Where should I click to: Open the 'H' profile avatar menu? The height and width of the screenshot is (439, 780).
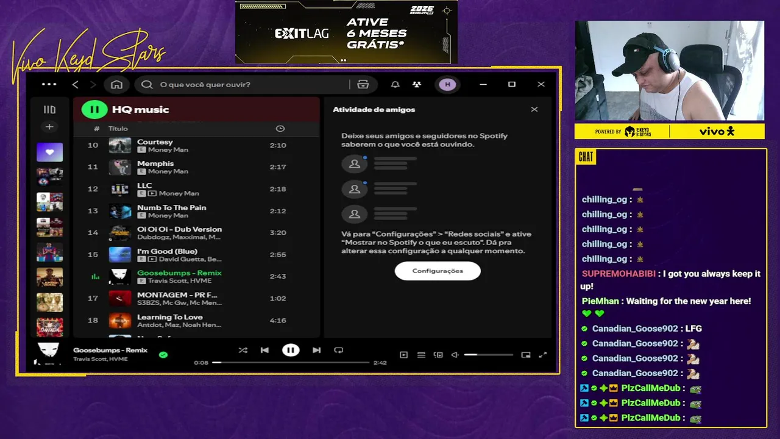click(x=447, y=84)
